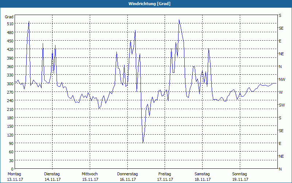Screen dimensions: 292x183
Task: Click the 480 value on the left axis
Action: [10, 33]
